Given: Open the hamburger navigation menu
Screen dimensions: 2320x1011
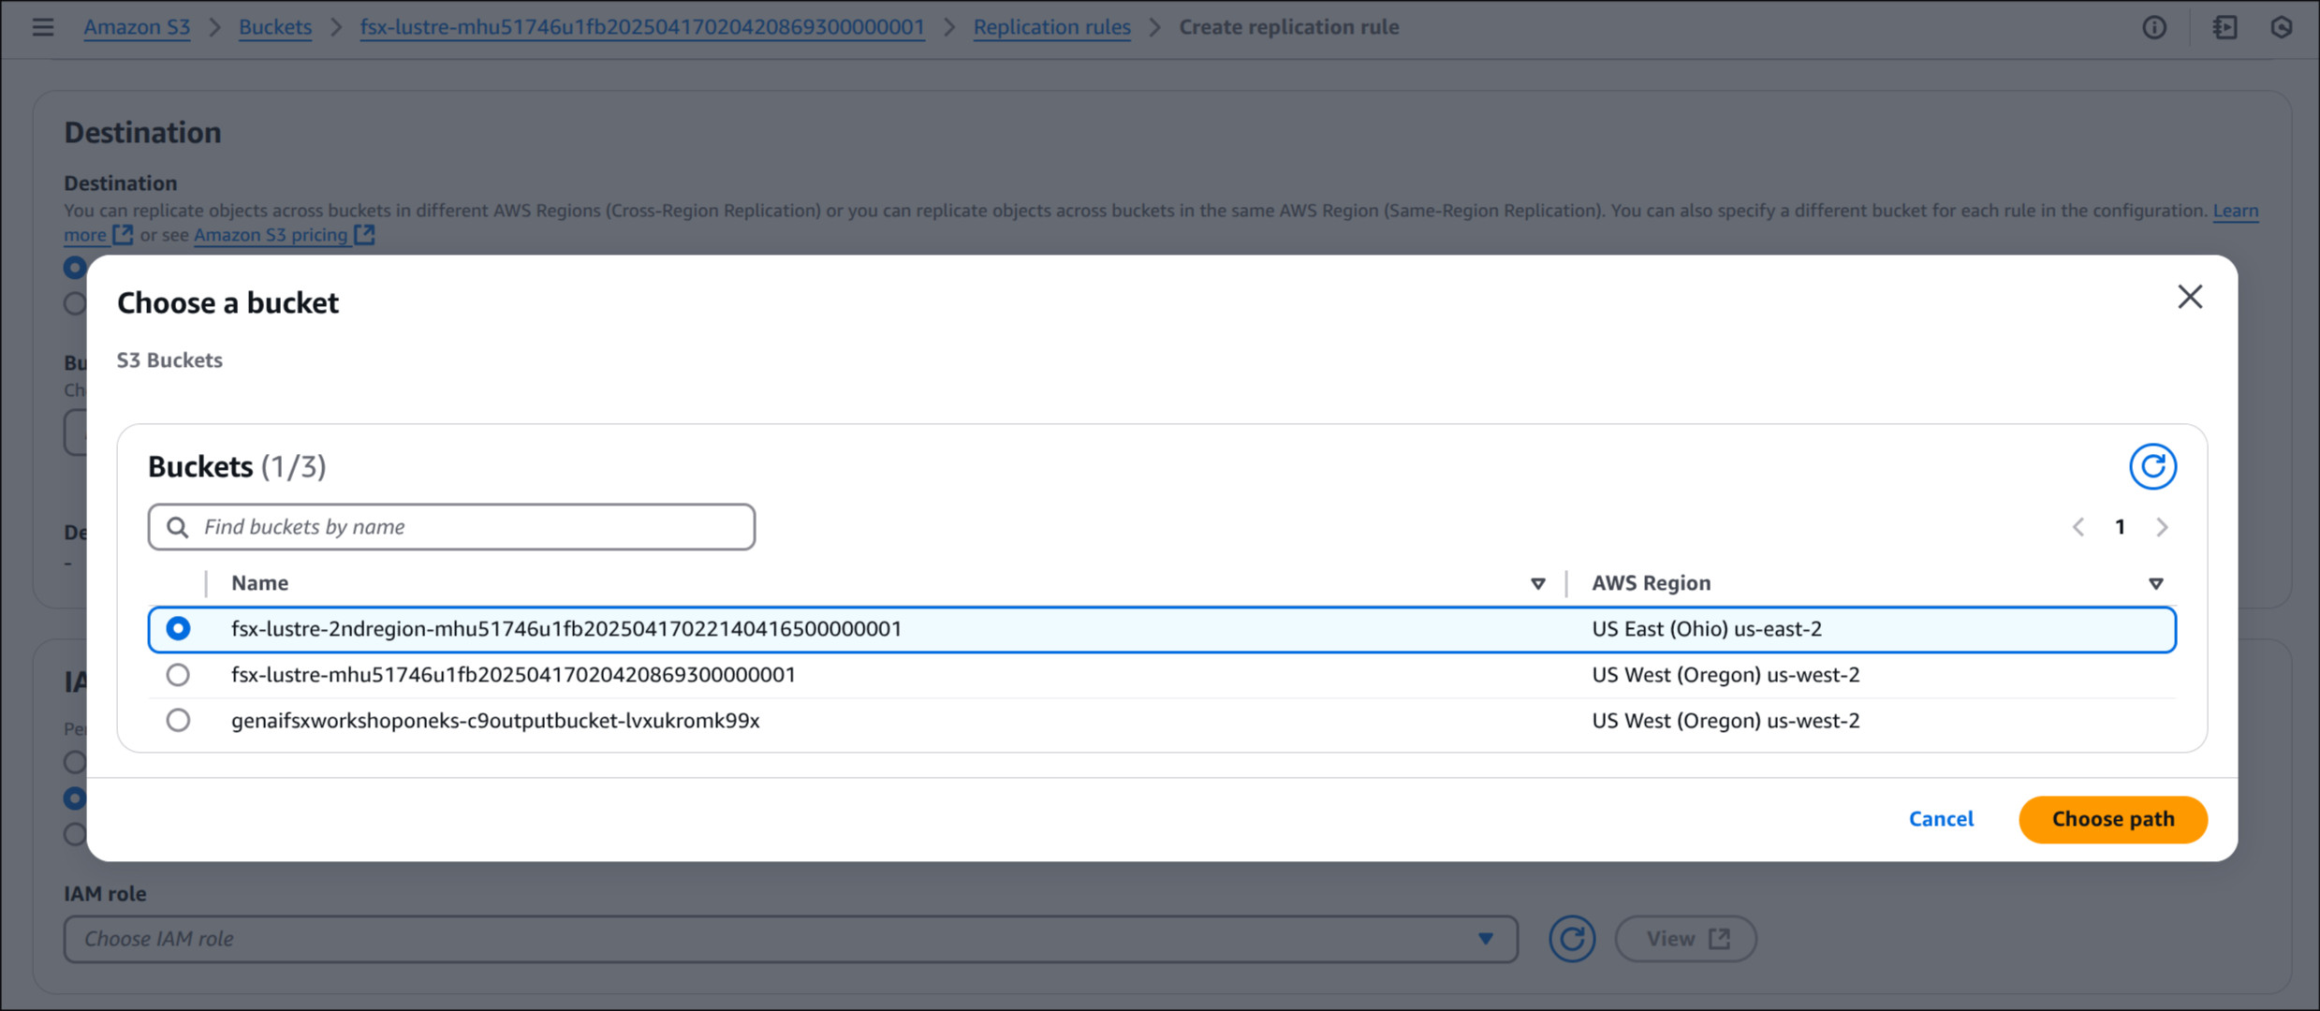Looking at the screenshot, I should pyautogui.click(x=42, y=27).
